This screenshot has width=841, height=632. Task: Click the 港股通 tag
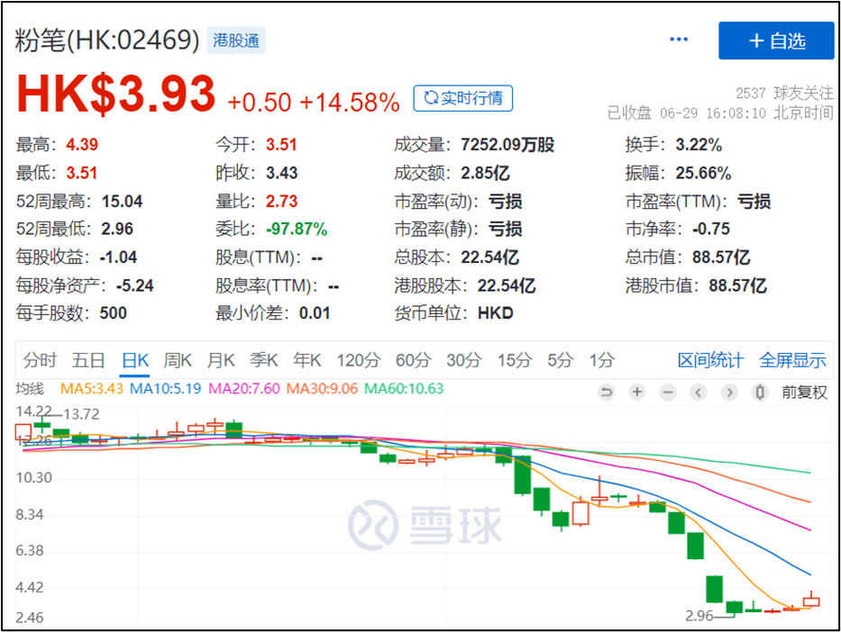click(x=236, y=41)
